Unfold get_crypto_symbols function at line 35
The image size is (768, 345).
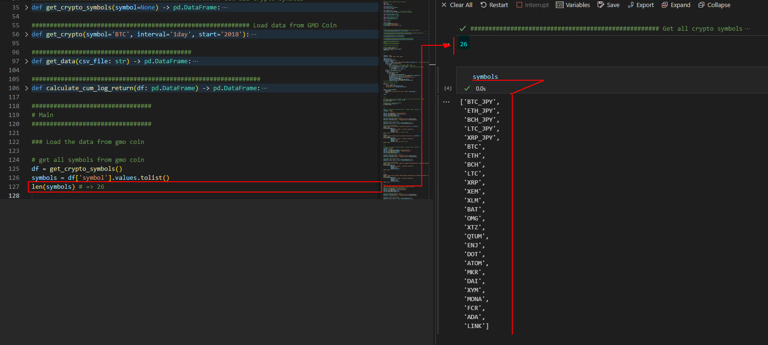coord(26,8)
